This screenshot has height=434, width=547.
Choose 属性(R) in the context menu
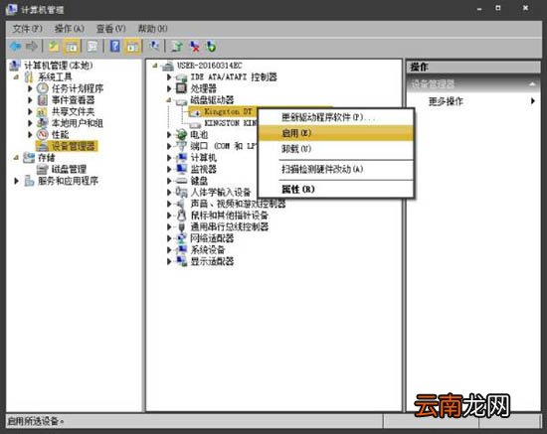[335, 189]
